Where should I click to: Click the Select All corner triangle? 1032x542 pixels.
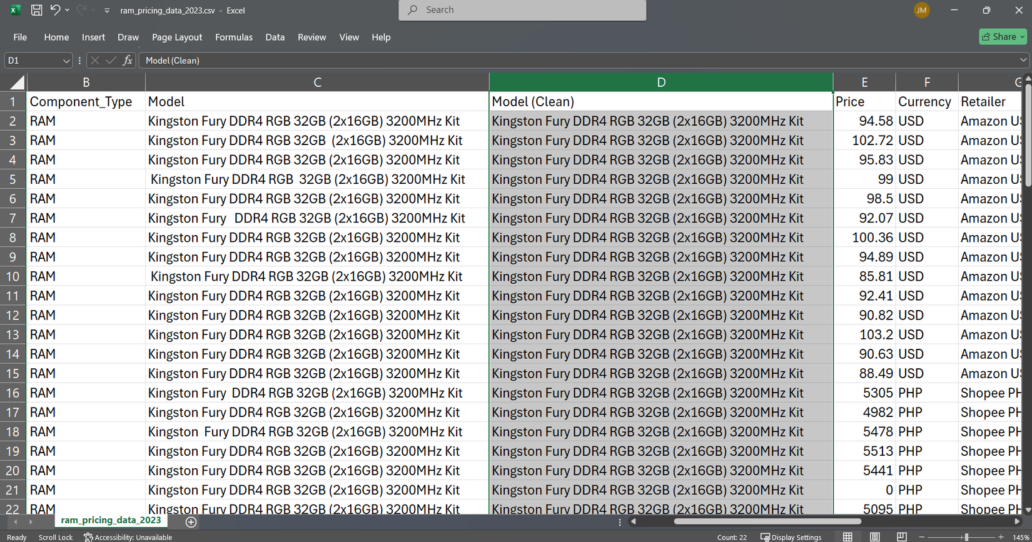coord(17,83)
